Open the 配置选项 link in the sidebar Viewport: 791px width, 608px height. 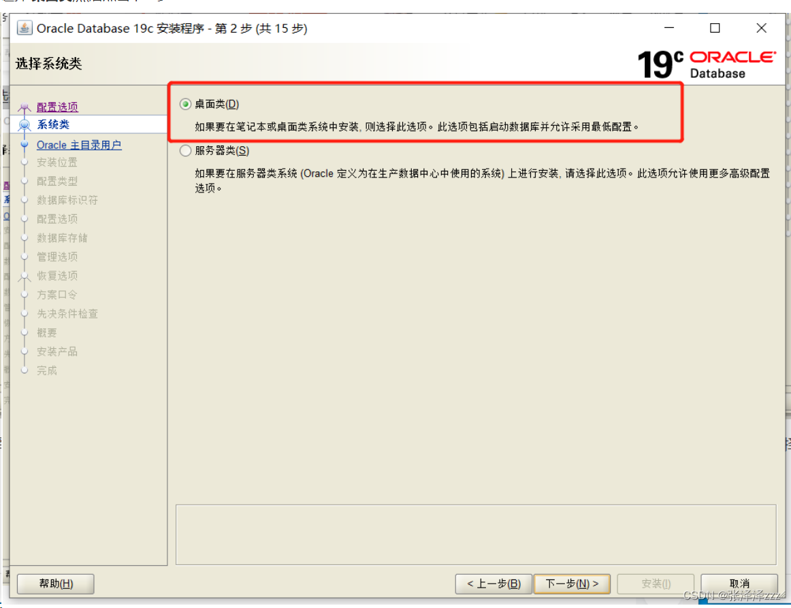pyautogui.click(x=57, y=107)
